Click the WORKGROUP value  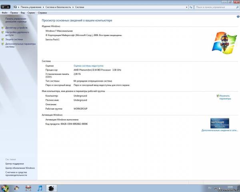80,109
